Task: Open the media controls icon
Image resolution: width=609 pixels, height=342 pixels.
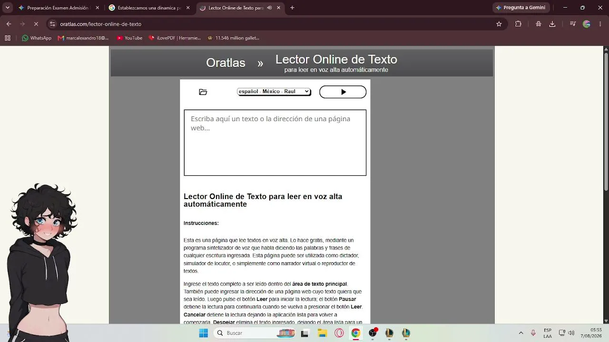Action: click(x=572, y=24)
